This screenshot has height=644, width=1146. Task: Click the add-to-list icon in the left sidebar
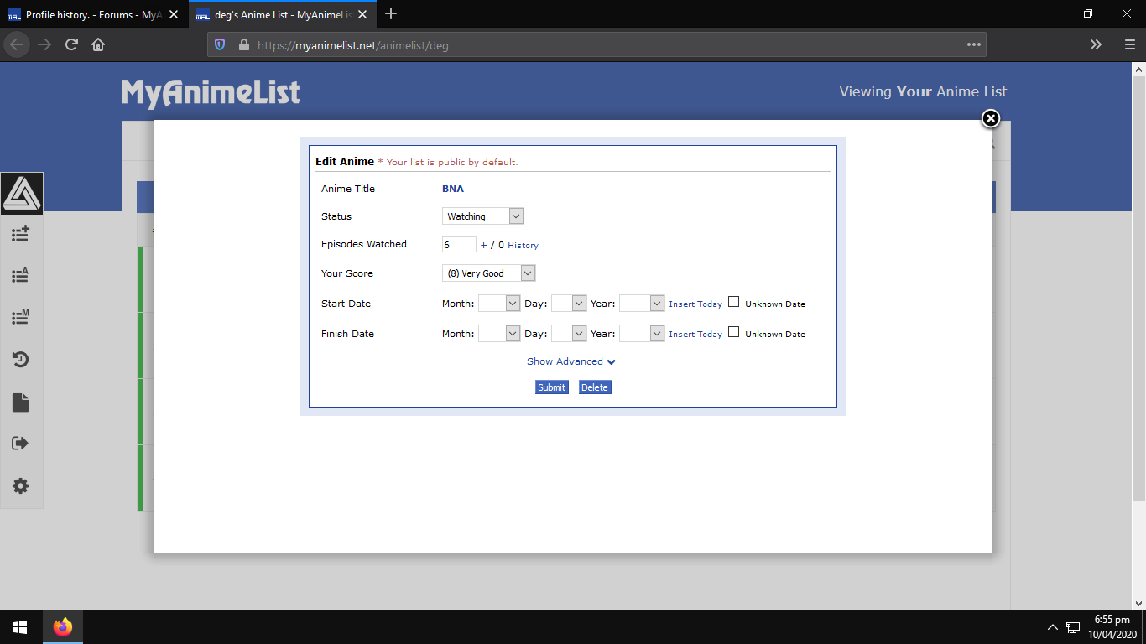pos(21,234)
